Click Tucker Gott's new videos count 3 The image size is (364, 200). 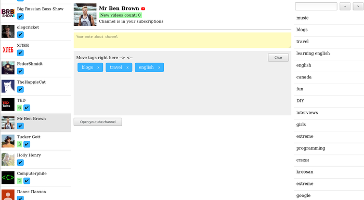coord(20,144)
